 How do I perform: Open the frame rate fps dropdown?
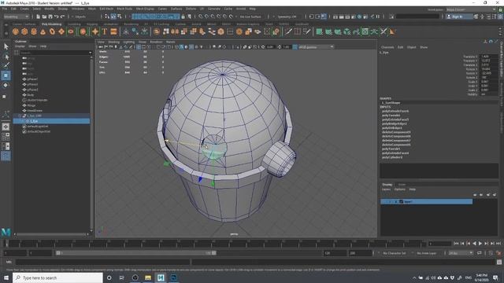461,253
